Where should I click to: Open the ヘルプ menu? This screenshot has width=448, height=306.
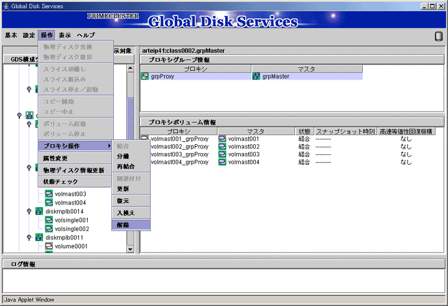(x=86, y=35)
